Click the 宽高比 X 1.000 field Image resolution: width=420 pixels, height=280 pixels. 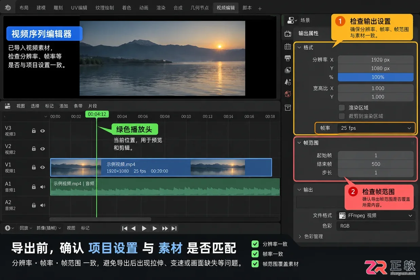pos(376,88)
